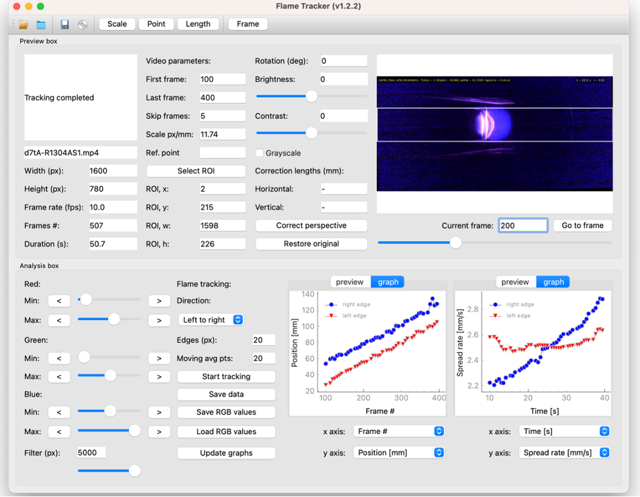Click the Current frame input field
640x497 pixels.
click(x=523, y=226)
